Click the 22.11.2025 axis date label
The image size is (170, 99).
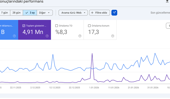(16, 88)
